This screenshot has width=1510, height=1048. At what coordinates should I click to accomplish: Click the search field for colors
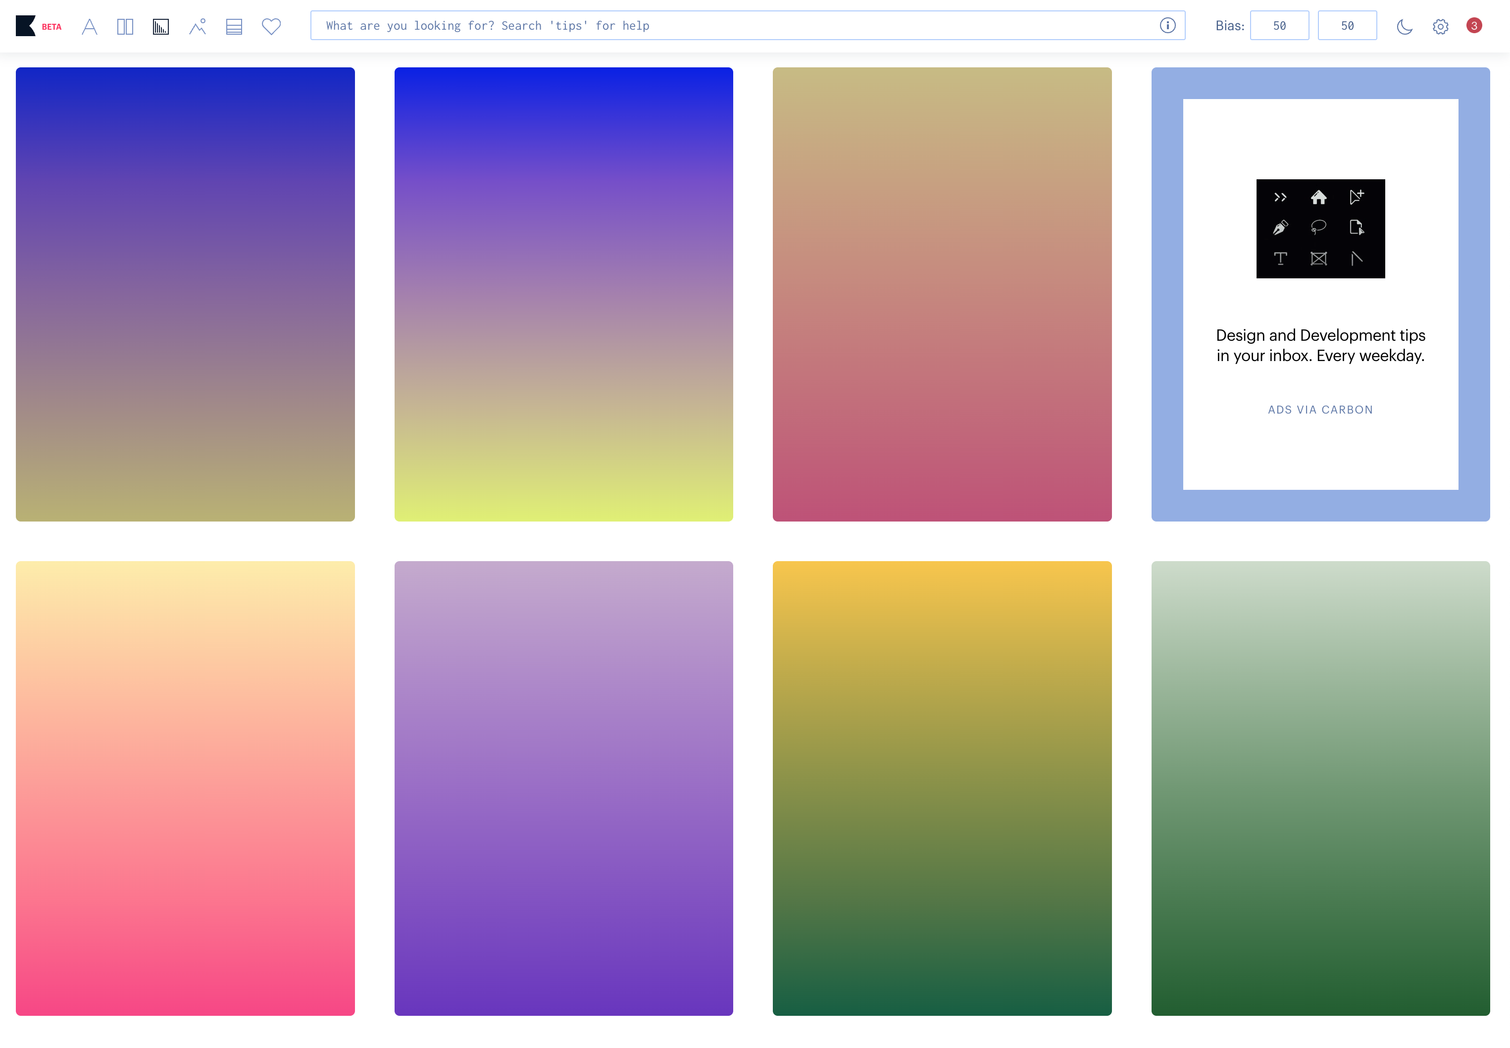click(x=722, y=26)
